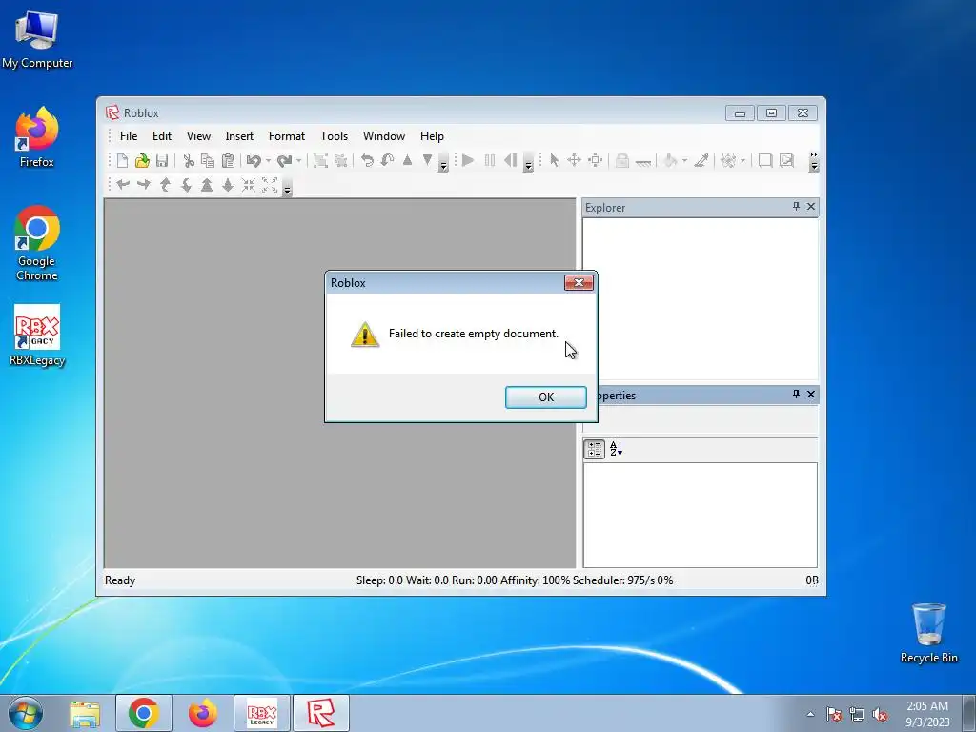This screenshot has width=976, height=732.
Task: Click the dropper color picker tool
Action: [x=701, y=160]
